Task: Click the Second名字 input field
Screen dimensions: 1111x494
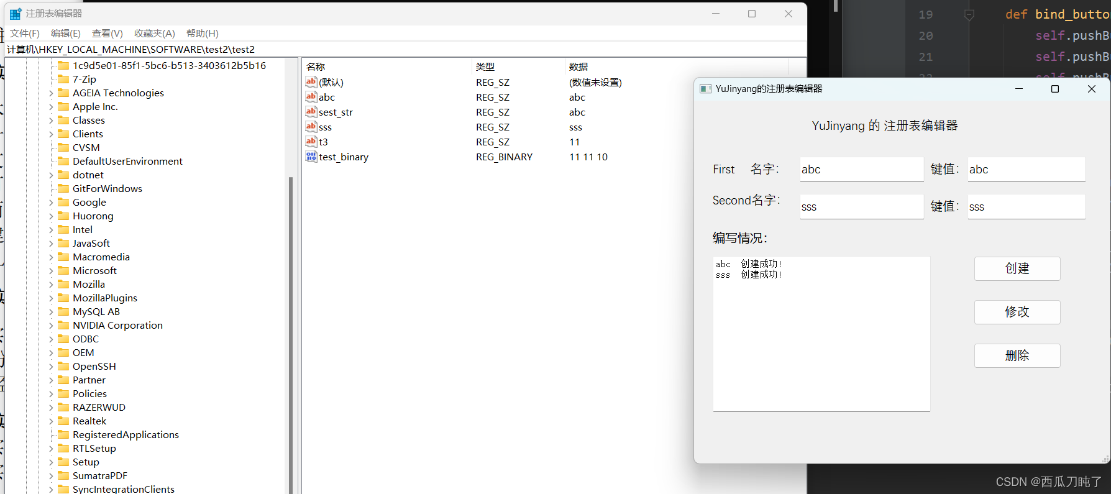Action: click(x=862, y=206)
